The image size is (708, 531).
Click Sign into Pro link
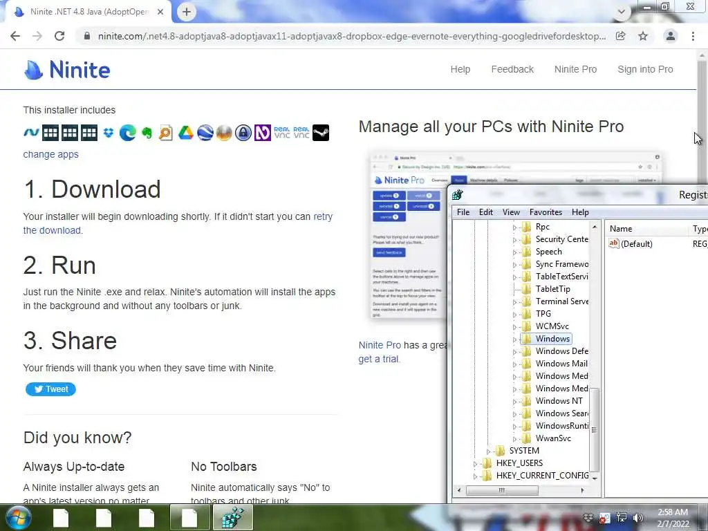pyautogui.click(x=645, y=69)
